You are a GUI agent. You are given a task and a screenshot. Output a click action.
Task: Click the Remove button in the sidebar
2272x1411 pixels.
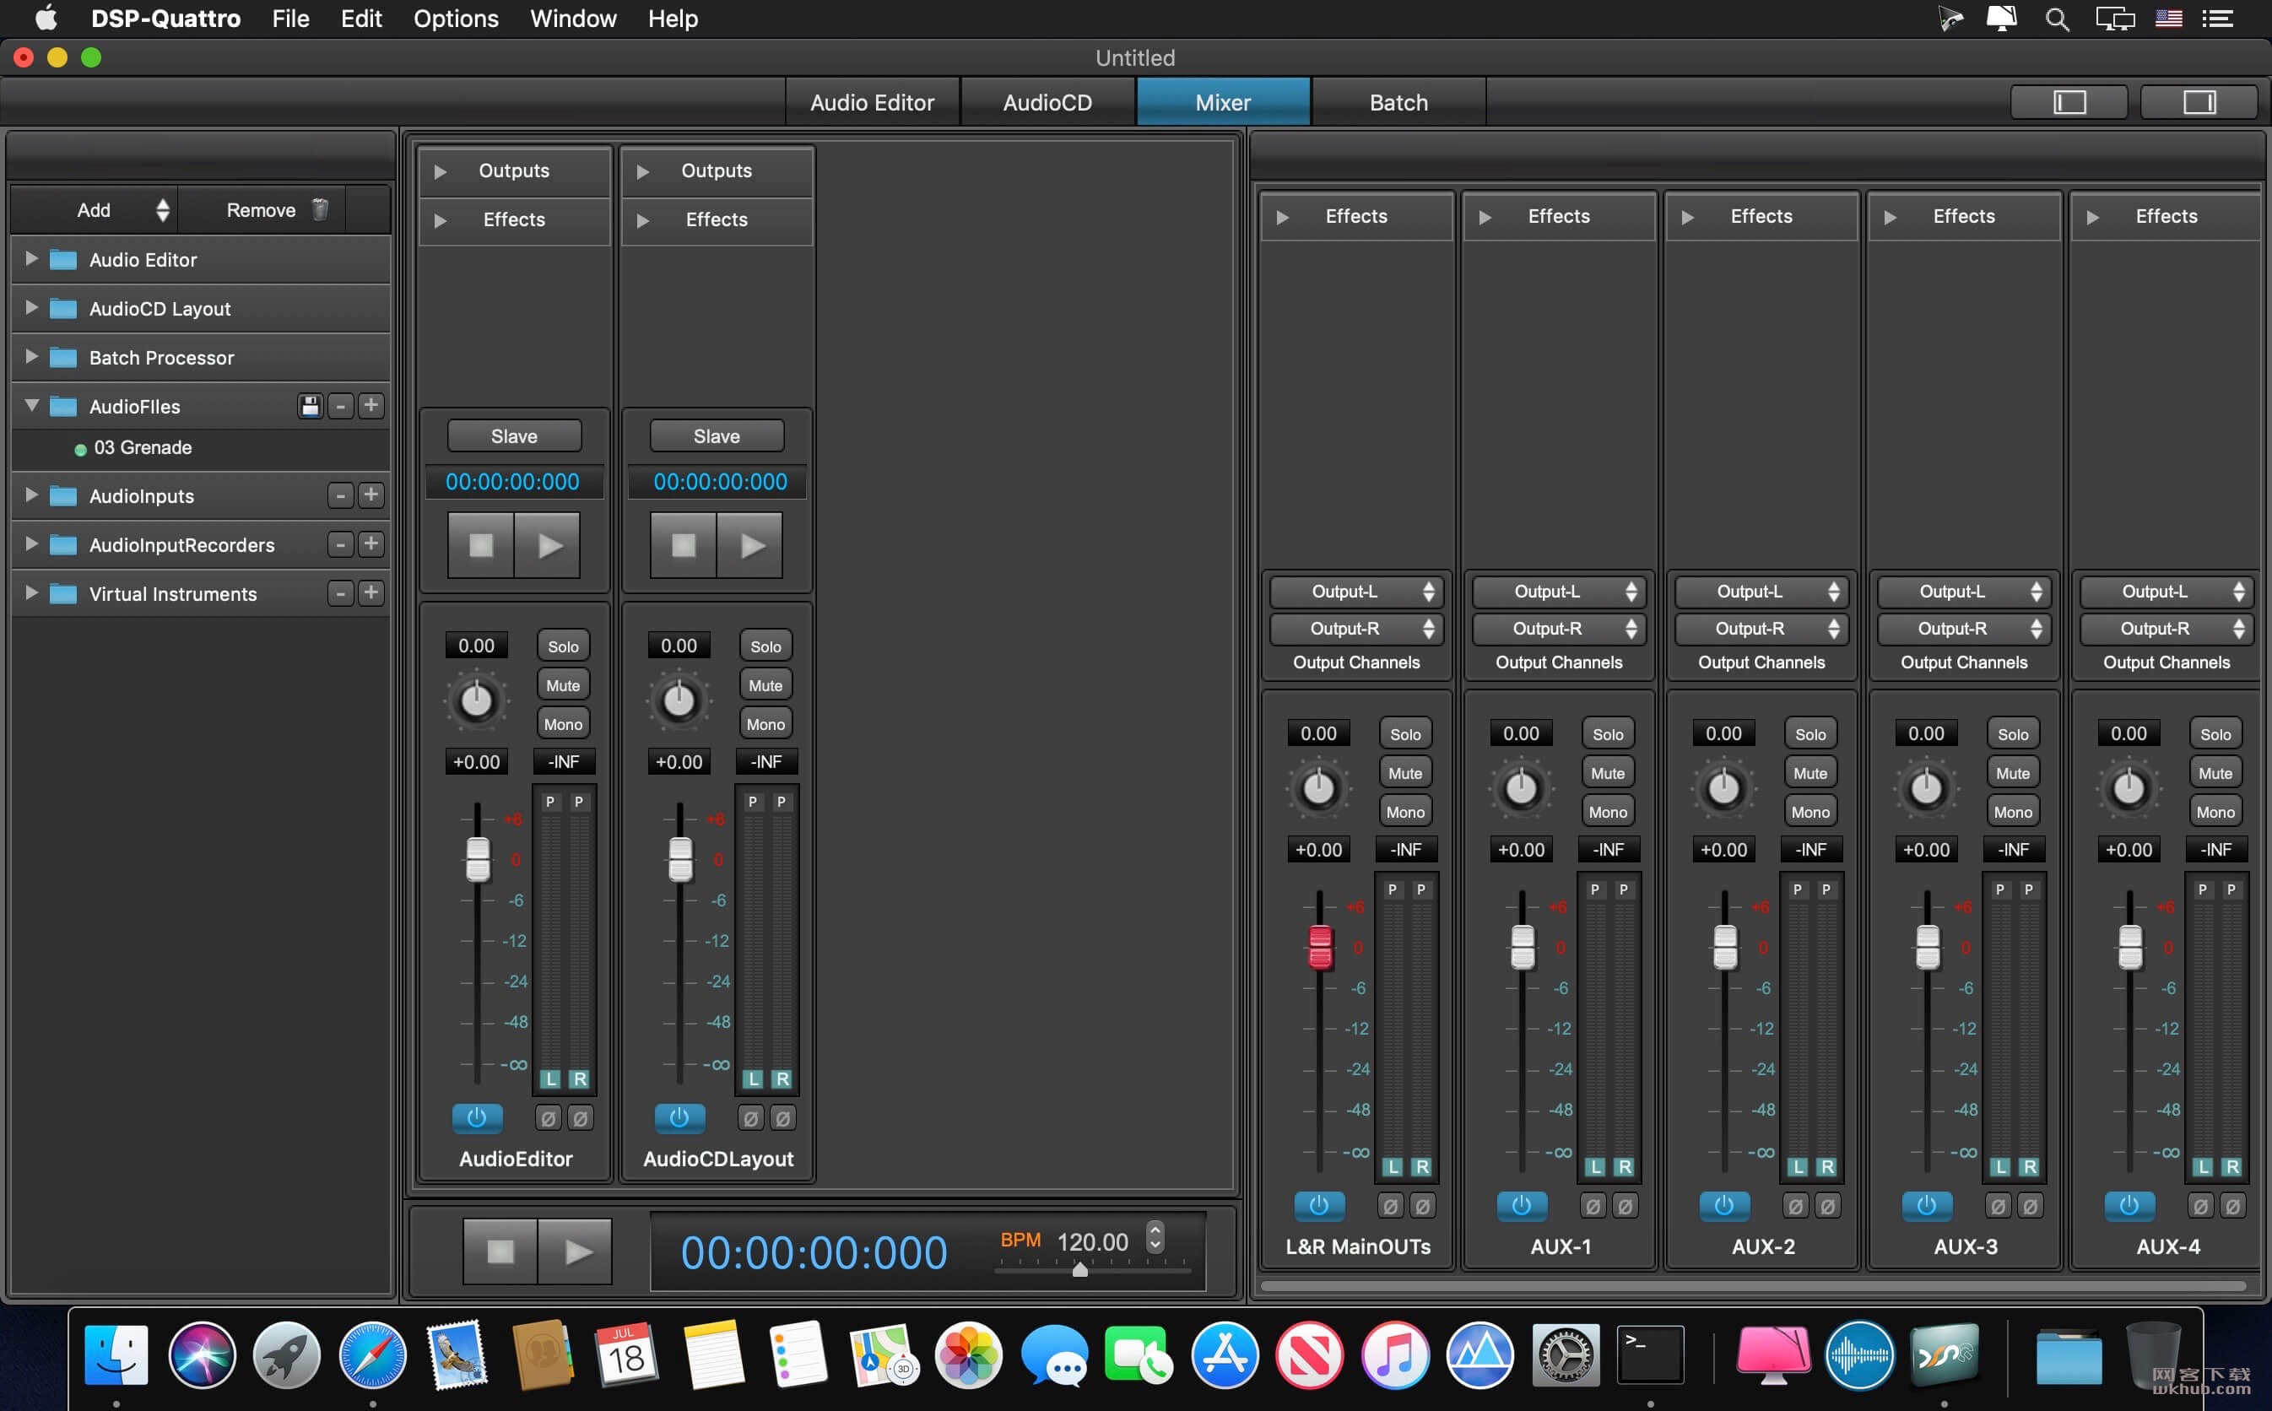click(260, 209)
